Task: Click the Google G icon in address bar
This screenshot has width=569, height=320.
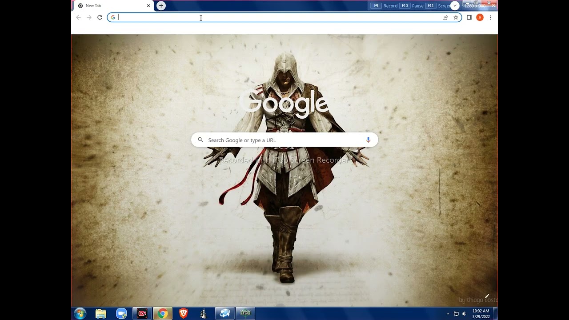Action: pos(113,17)
